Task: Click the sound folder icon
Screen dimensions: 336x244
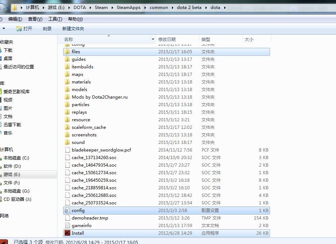Action: click(x=67, y=143)
